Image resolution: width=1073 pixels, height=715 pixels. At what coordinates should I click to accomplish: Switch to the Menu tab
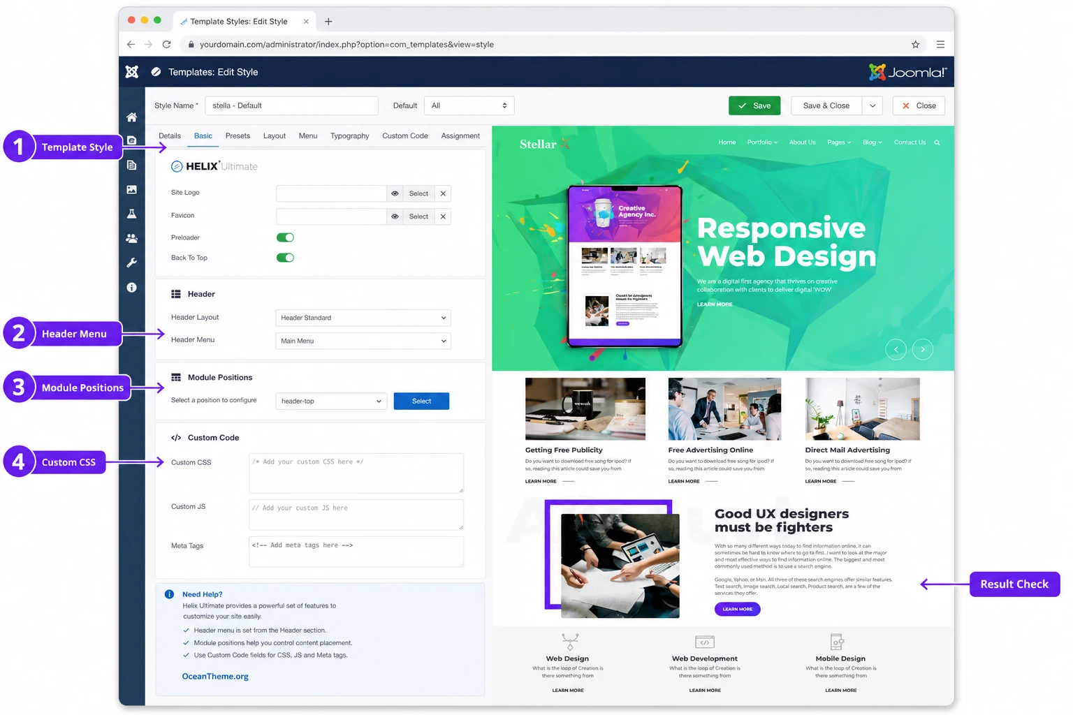308,136
